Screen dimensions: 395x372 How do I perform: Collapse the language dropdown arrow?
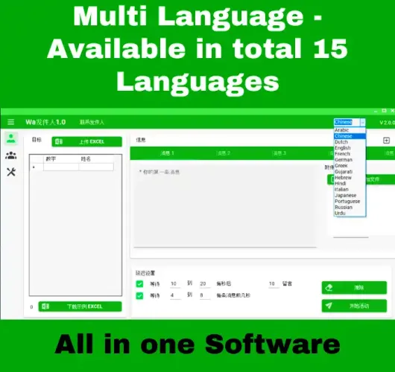[362, 122]
